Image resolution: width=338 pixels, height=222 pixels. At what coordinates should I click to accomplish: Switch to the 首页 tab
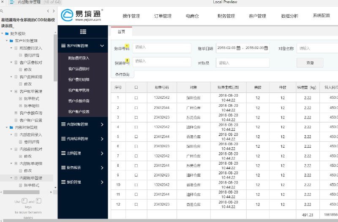click(121, 32)
